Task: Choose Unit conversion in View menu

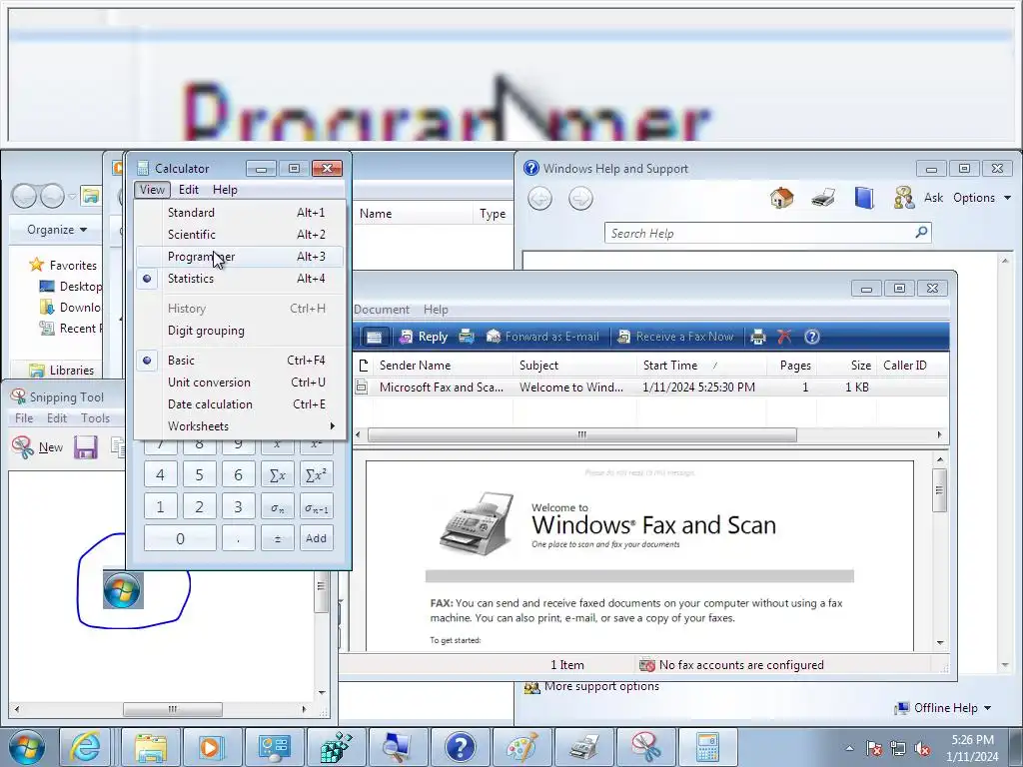Action: (239, 383)
